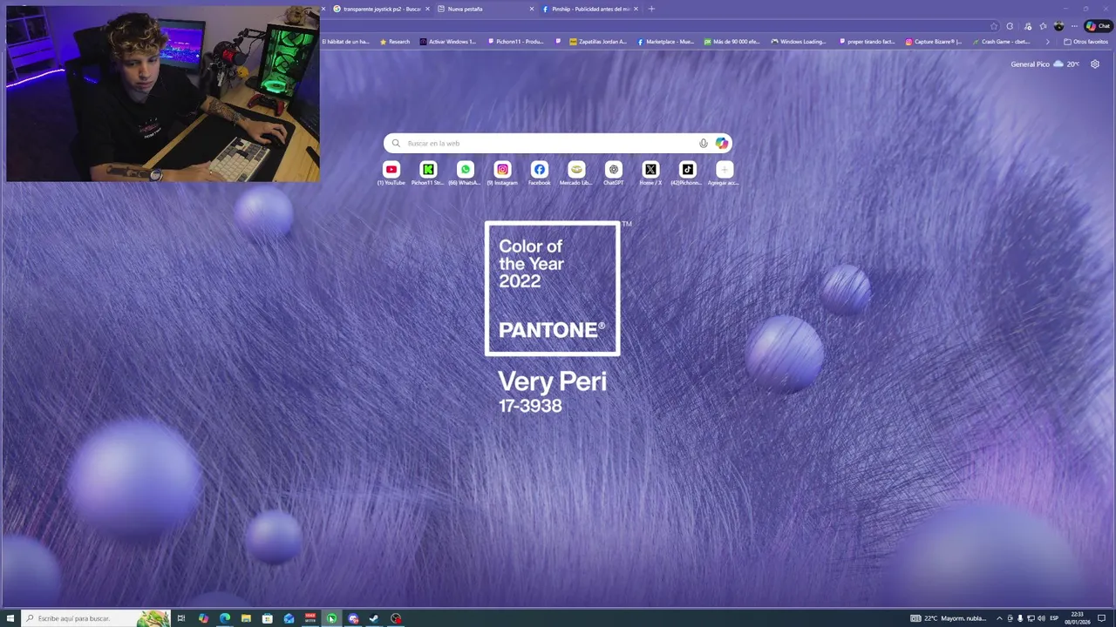The width and height of the screenshot is (1116, 627).
Task: Add this page to favorites star
Action: 994,26
